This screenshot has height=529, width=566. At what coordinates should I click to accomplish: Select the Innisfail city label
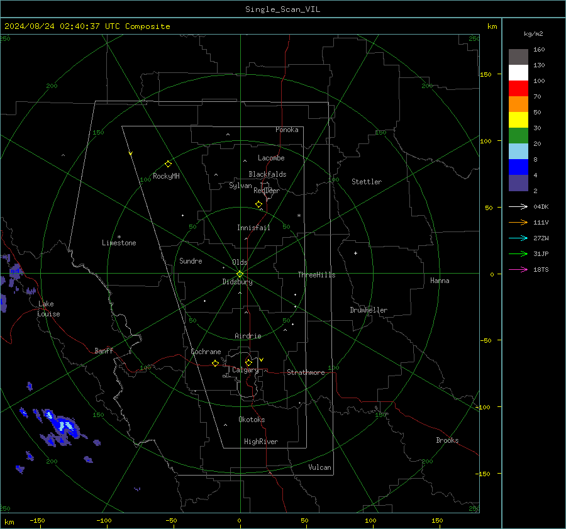(x=253, y=228)
